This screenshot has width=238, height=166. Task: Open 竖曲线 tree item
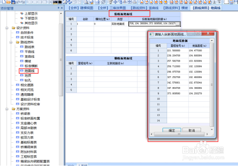click(27, 56)
